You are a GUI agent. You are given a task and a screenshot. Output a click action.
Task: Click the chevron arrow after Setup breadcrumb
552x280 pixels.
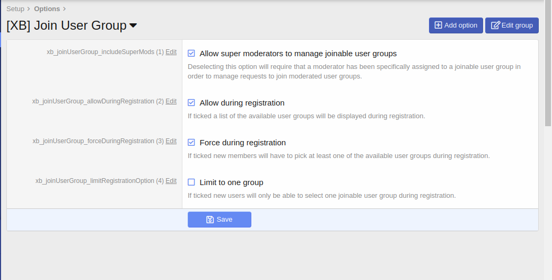pos(29,9)
